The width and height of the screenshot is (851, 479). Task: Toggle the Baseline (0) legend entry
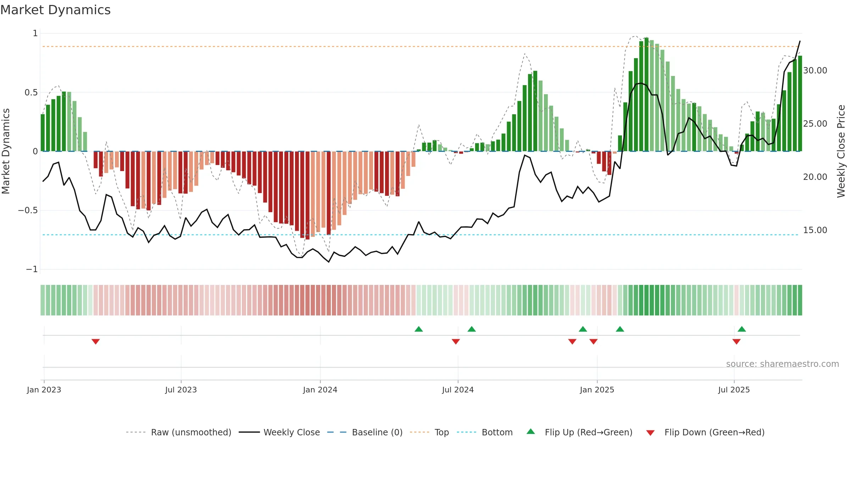click(x=365, y=432)
